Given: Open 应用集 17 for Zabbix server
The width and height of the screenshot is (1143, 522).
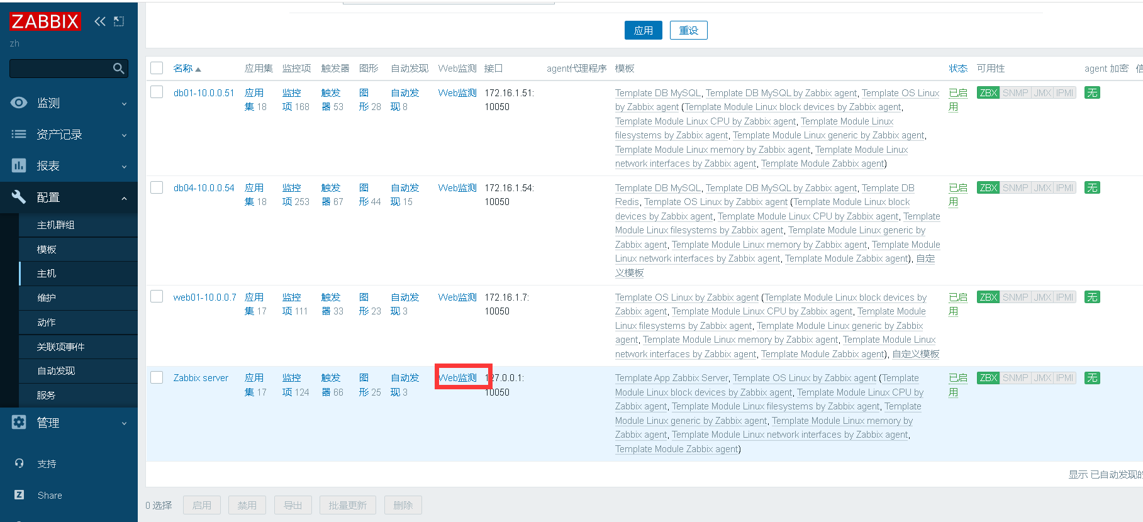Looking at the screenshot, I should coord(255,385).
